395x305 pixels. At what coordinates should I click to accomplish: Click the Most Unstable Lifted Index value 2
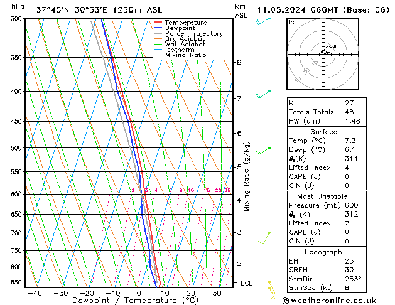(x=347, y=223)
